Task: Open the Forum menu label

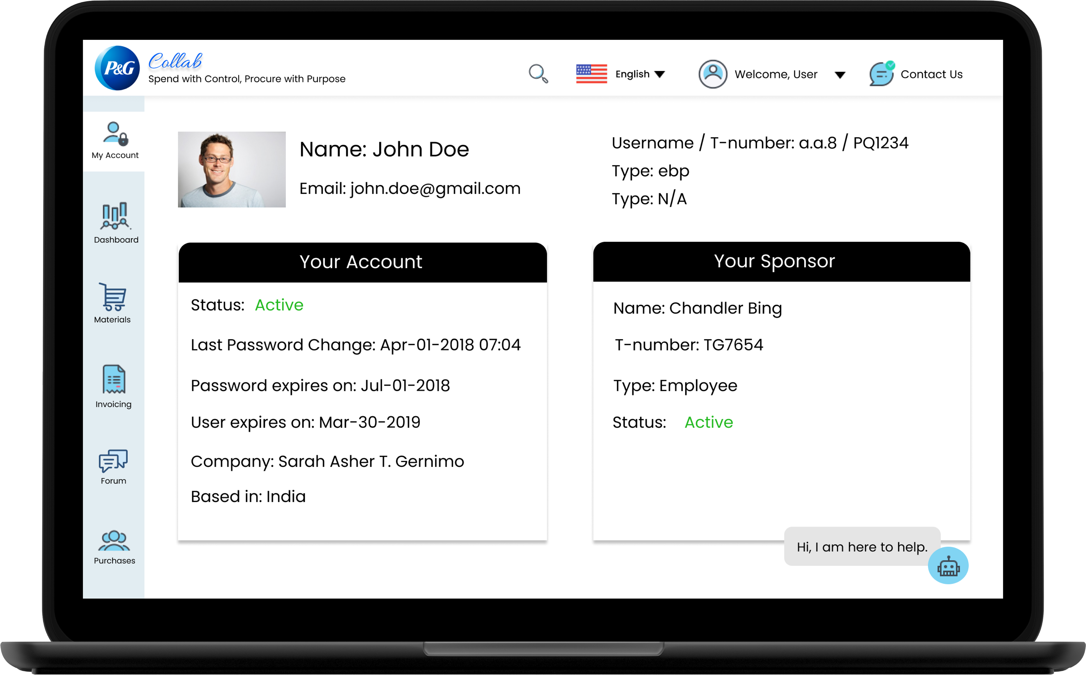Action: [113, 481]
